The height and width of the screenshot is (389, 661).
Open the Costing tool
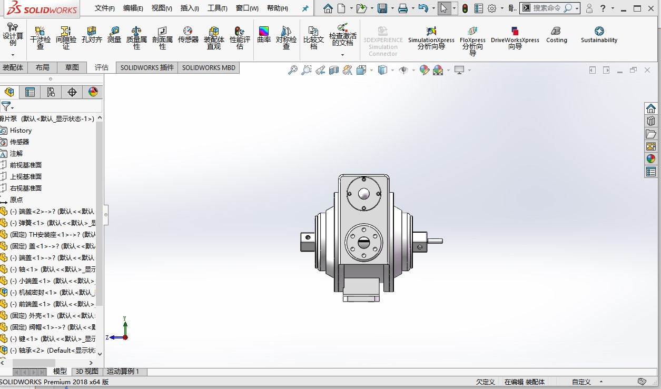coord(557,35)
